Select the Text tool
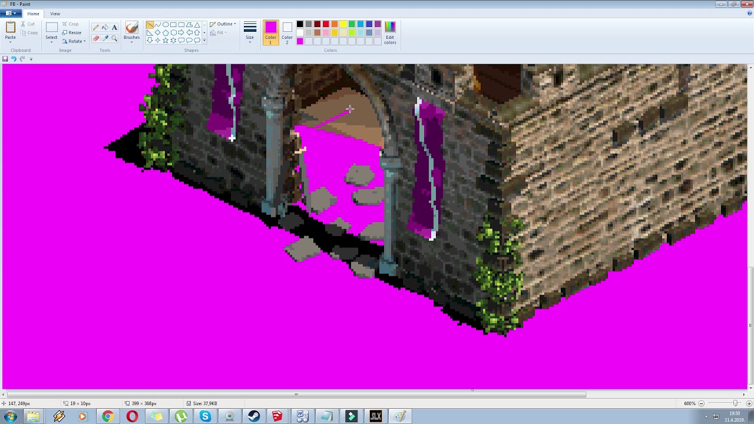Screen dimensions: 754x424 point(114,27)
